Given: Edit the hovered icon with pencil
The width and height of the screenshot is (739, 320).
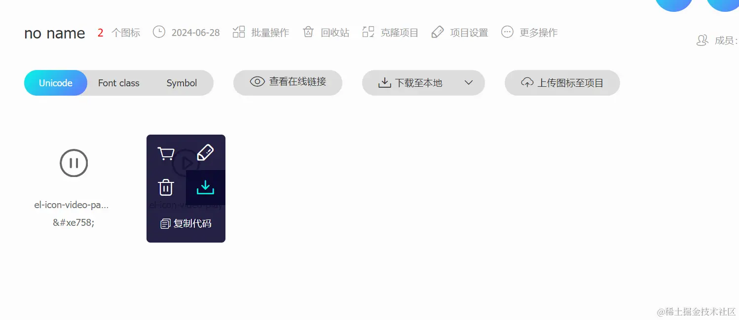Looking at the screenshot, I should [x=205, y=153].
